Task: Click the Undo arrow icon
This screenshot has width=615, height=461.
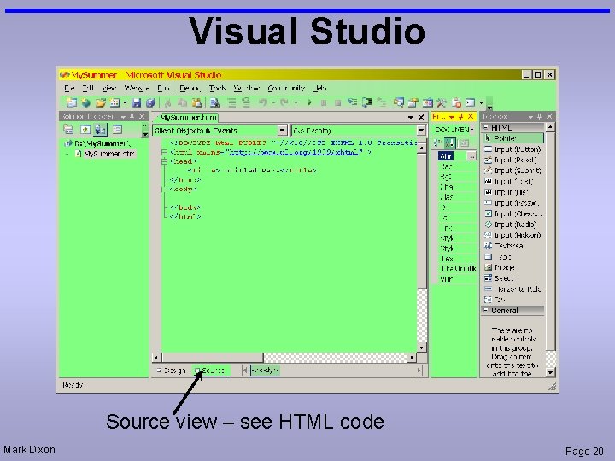Action: pos(263,102)
